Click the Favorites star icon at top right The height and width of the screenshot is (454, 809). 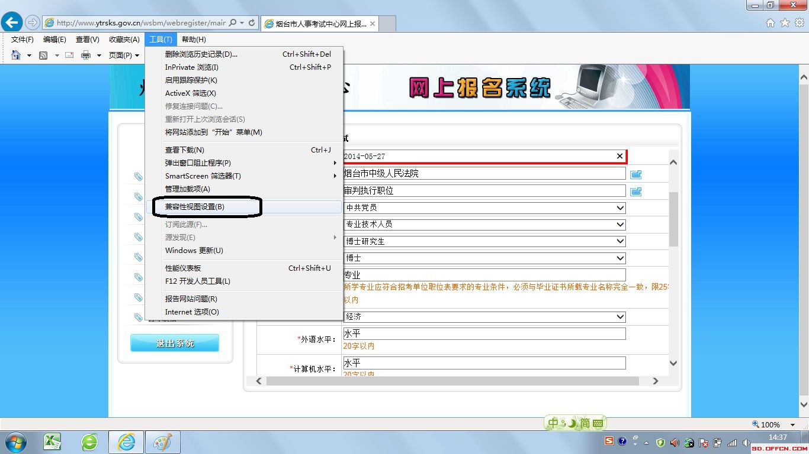tap(785, 23)
